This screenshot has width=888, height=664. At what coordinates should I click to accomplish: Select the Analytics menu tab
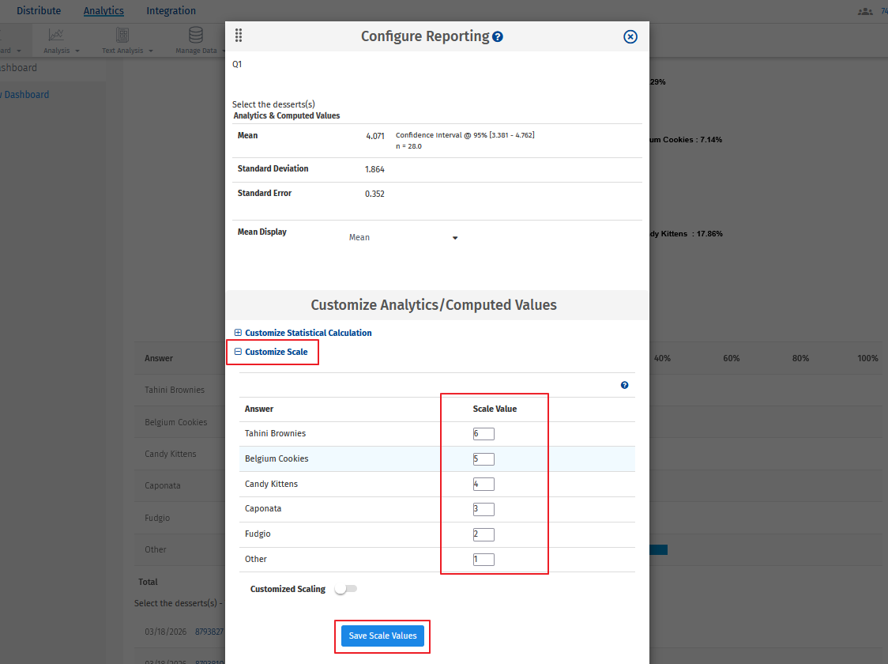103,10
